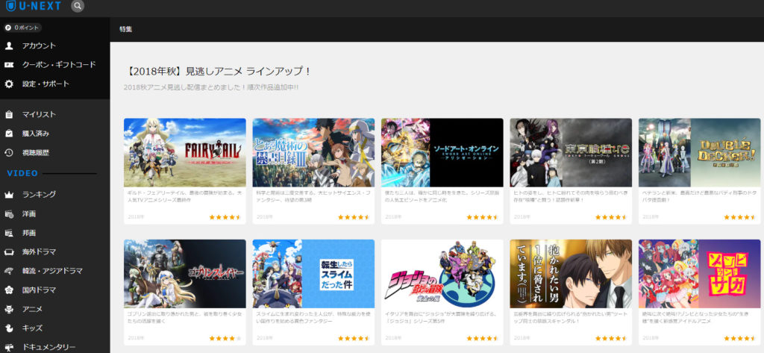Click the points coin icon

pyautogui.click(x=8, y=28)
